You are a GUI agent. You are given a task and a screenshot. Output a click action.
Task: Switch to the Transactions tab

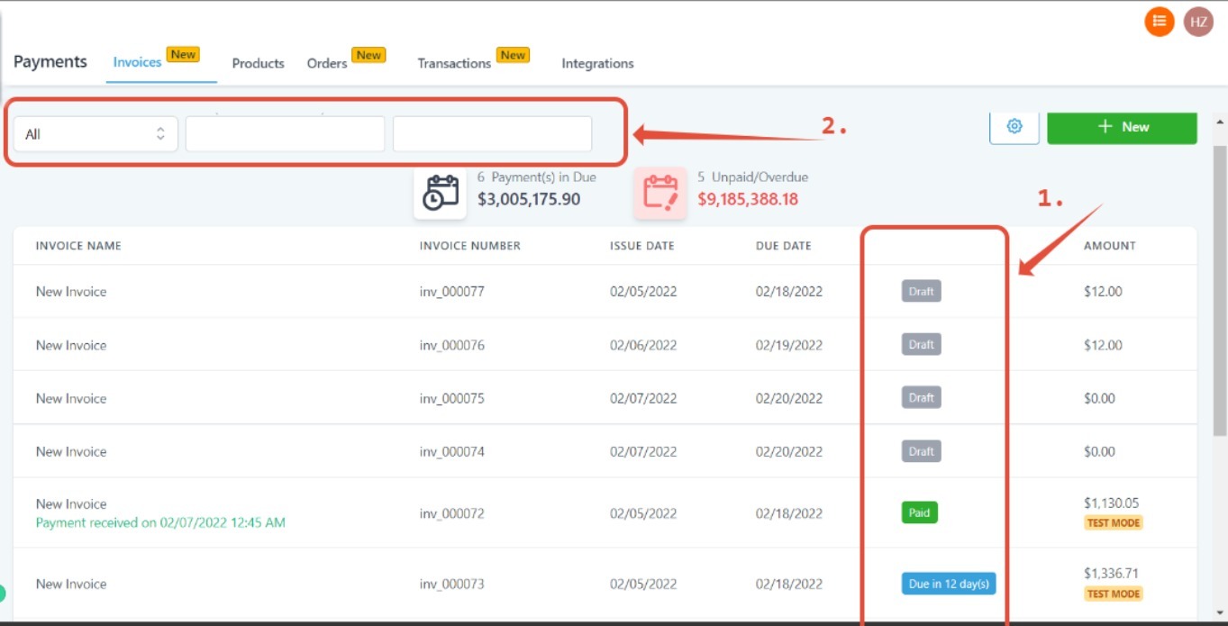454,63
